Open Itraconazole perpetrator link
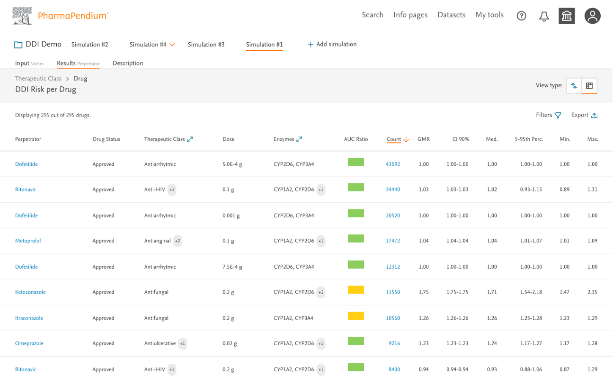The width and height of the screenshot is (613, 380). [x=29, y=318]
